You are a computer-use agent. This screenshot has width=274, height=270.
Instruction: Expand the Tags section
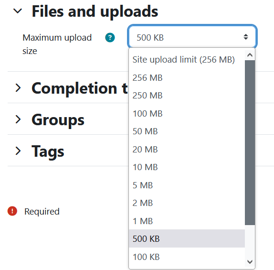tap(18, 151)
